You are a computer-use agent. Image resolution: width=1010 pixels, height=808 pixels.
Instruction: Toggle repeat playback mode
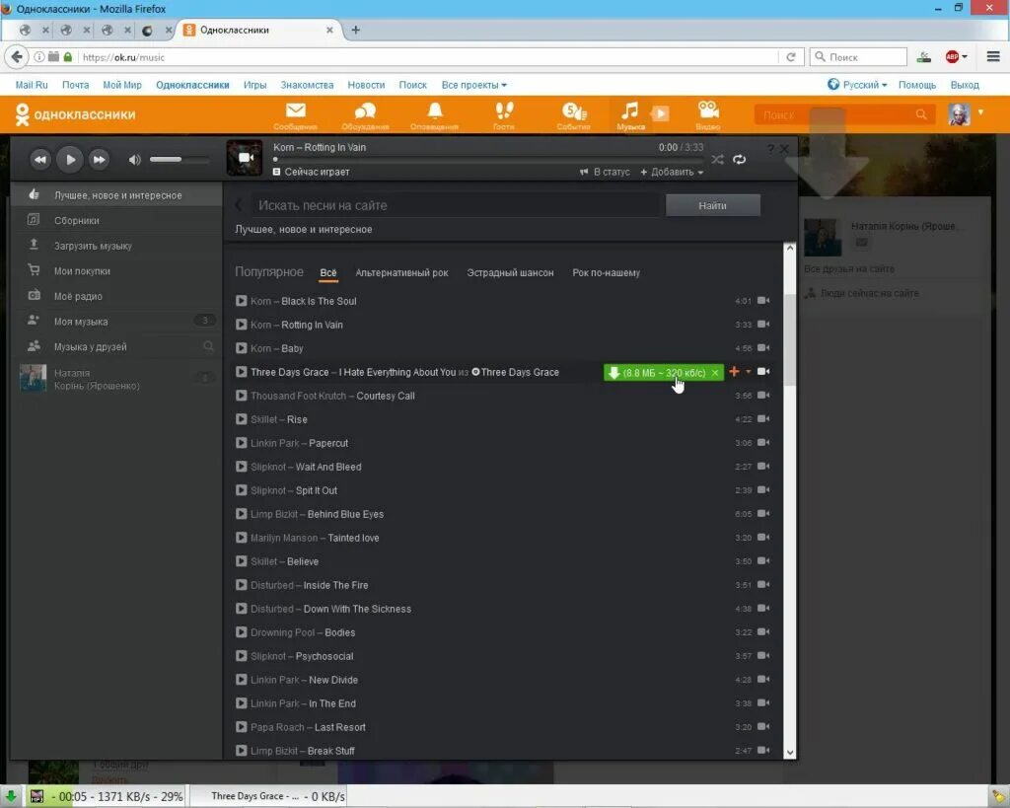pos(740,159)
